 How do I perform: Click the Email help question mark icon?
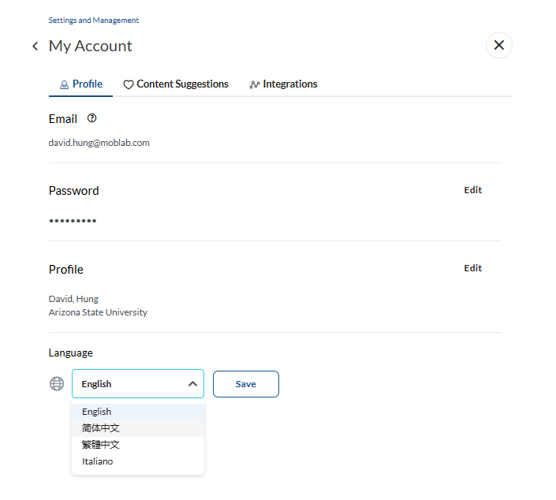click(91, 118)
